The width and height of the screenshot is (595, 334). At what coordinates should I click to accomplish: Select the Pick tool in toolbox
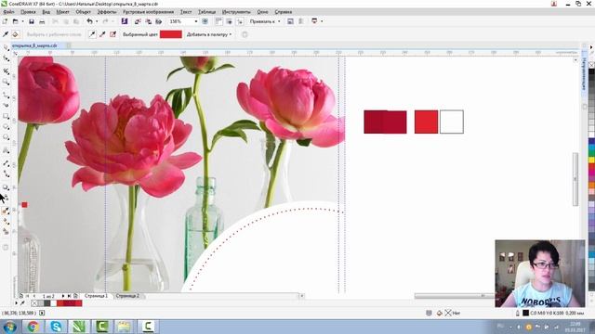click(x=6, y=47)
